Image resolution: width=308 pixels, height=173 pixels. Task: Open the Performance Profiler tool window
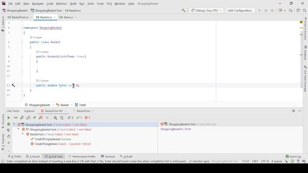82,156
